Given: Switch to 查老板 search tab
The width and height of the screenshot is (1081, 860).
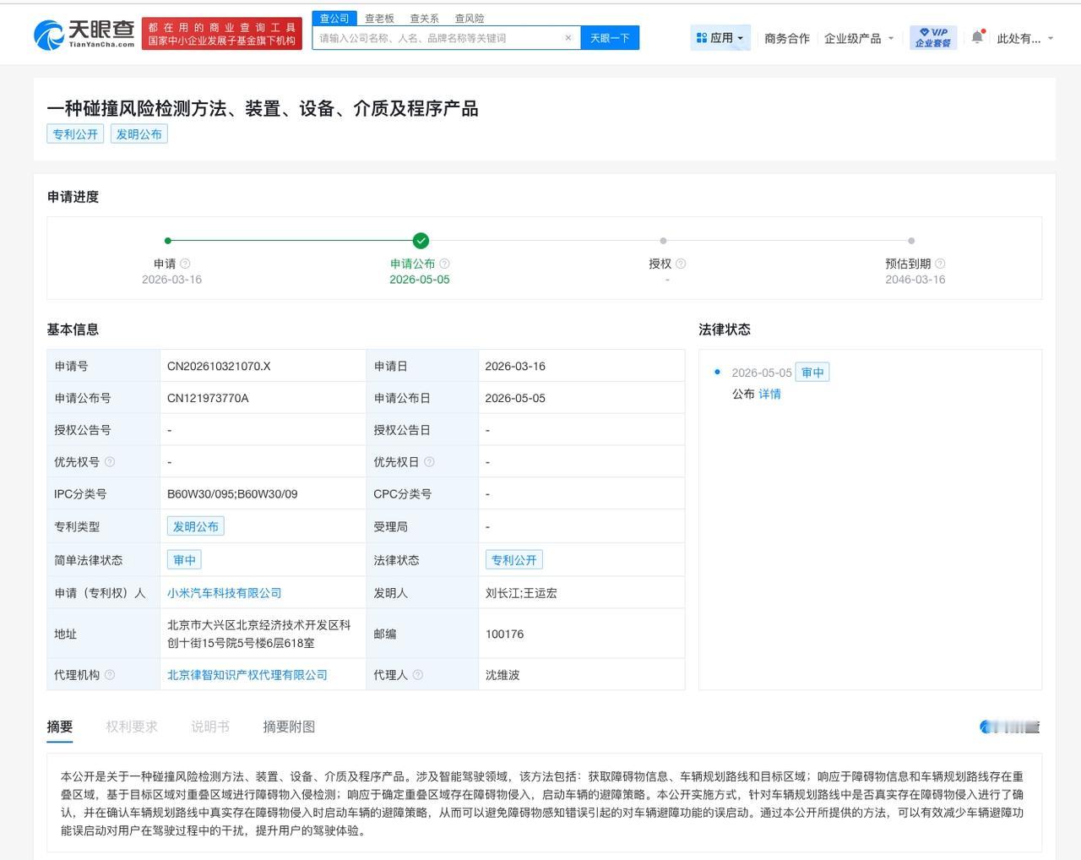Looking at the screenshot, I should click(379, 19).
